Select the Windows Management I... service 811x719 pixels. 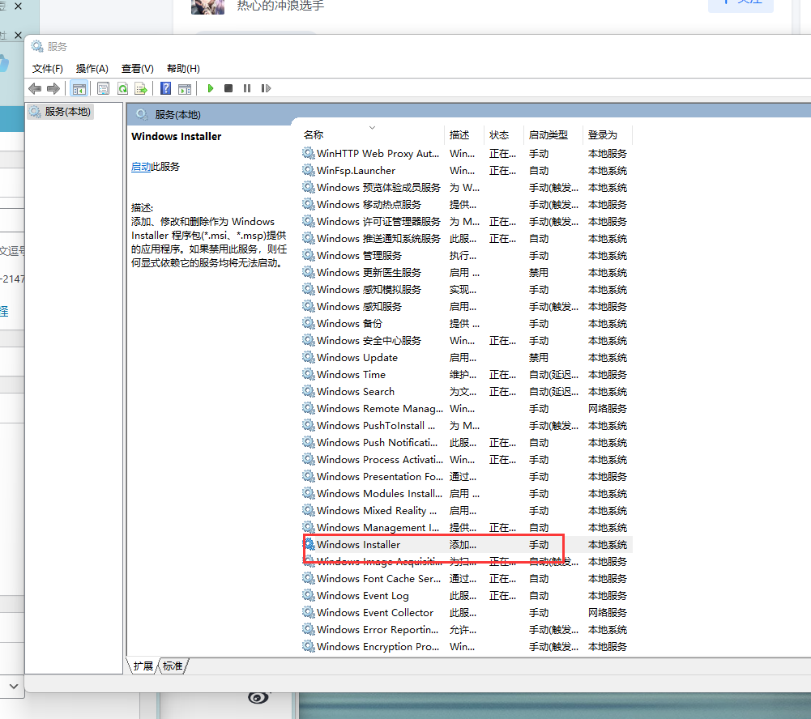(x=467, y=527)
